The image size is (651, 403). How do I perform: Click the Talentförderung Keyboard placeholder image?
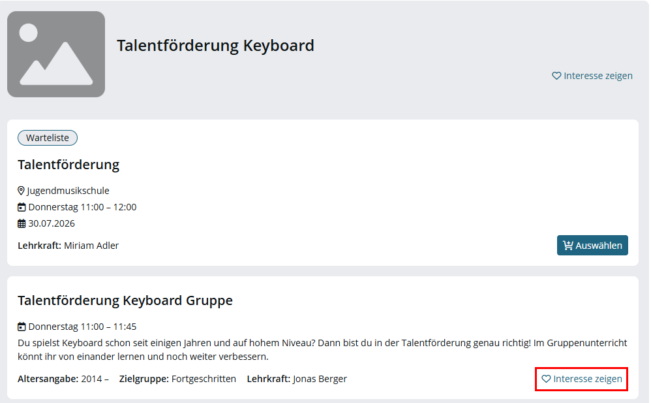(x=56, y=54)
